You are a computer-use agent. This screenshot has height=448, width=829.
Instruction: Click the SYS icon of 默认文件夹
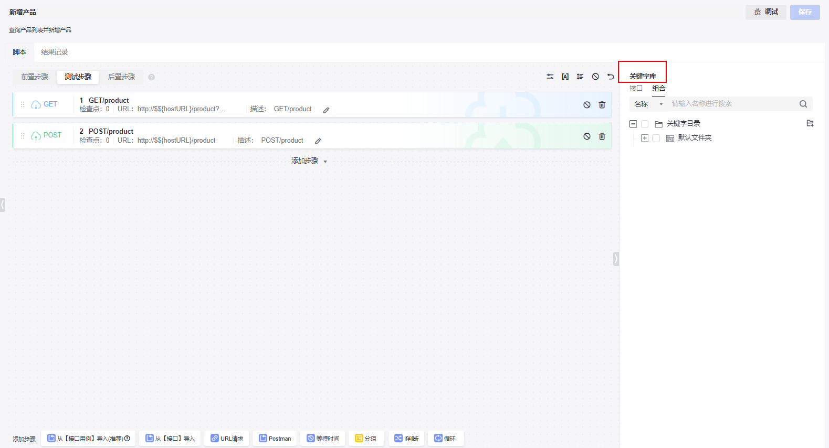tap(670, 138)
